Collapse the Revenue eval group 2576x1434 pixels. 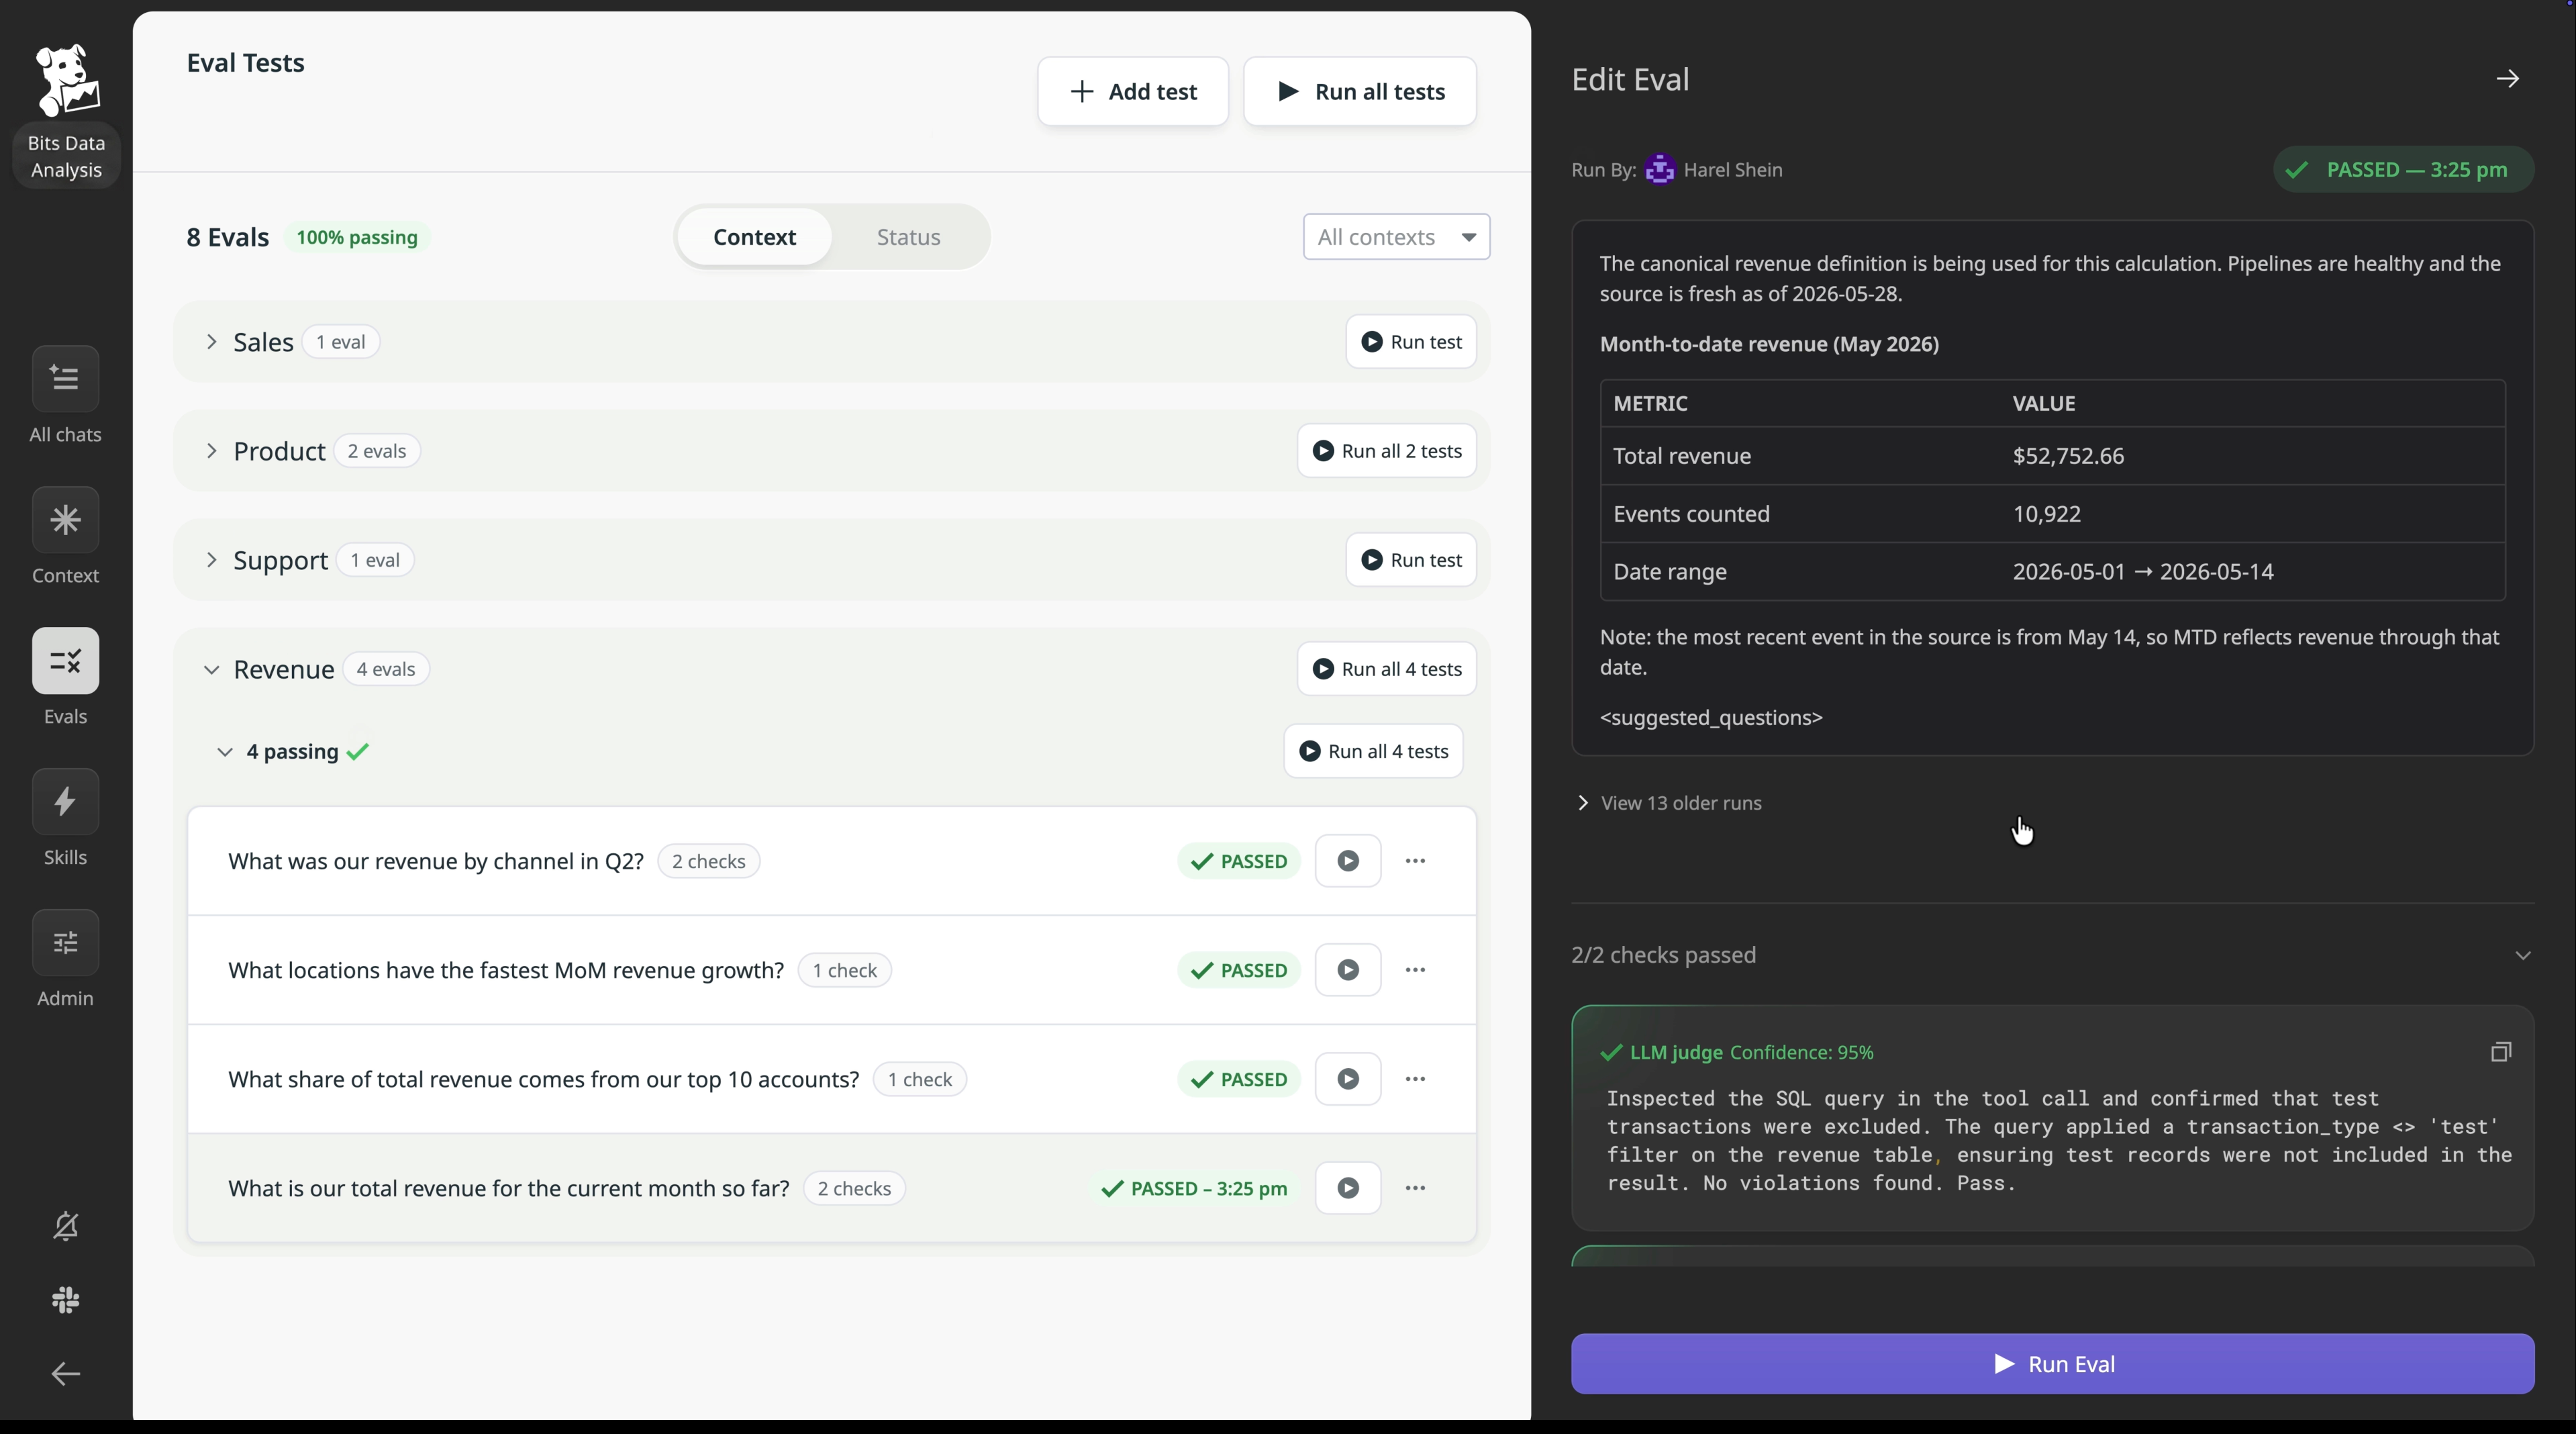point(211,670)
